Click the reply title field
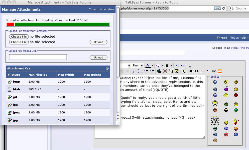 [152, 52]
